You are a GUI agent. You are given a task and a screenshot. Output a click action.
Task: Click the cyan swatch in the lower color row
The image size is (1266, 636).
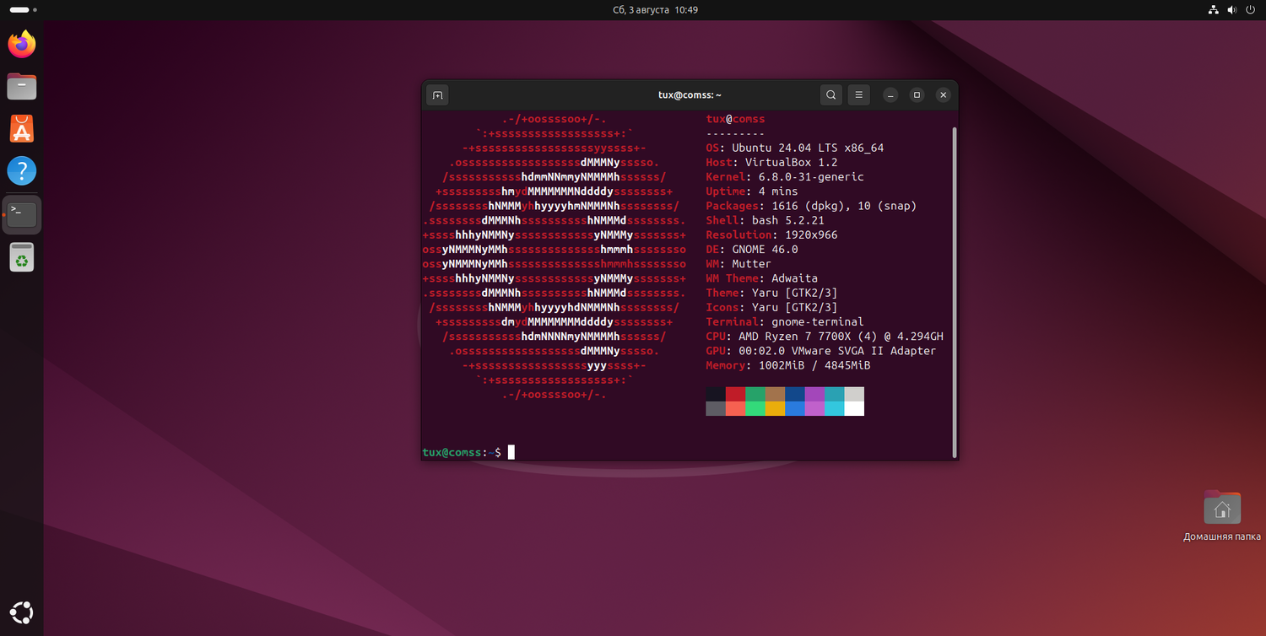(x=834, y=408)
